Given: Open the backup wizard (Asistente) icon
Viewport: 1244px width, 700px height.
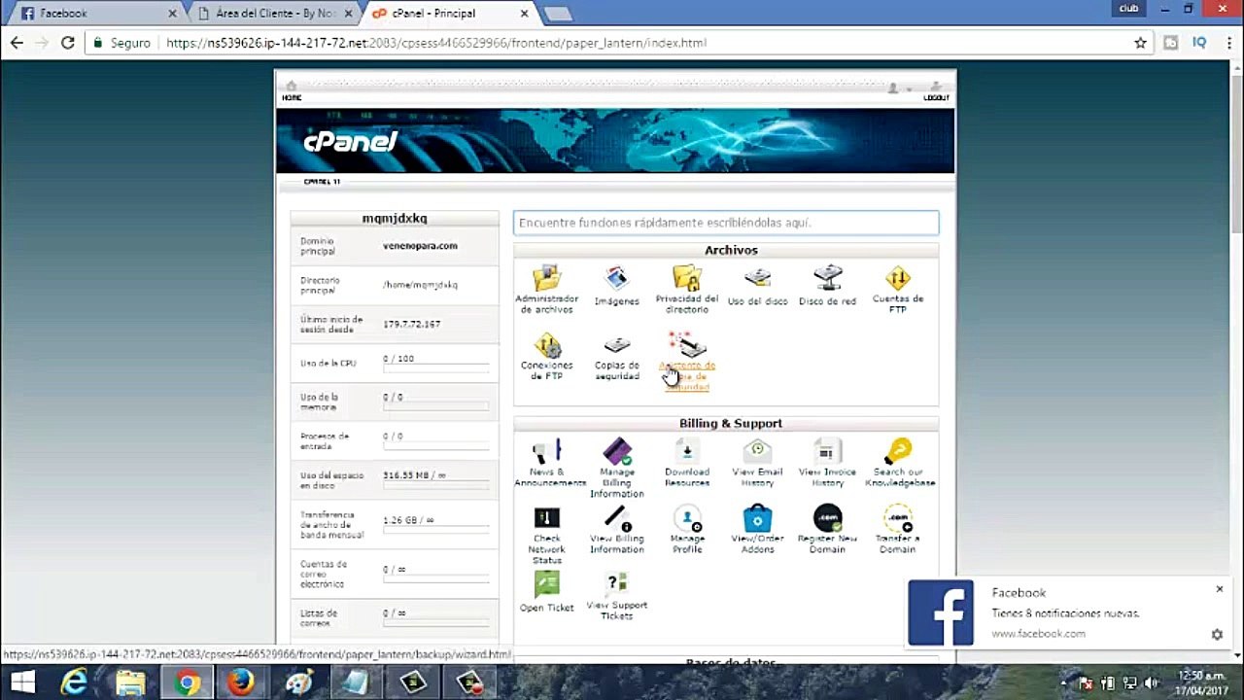Looking at the screenshot, I should pyautogui.click(x=687, y=345).
